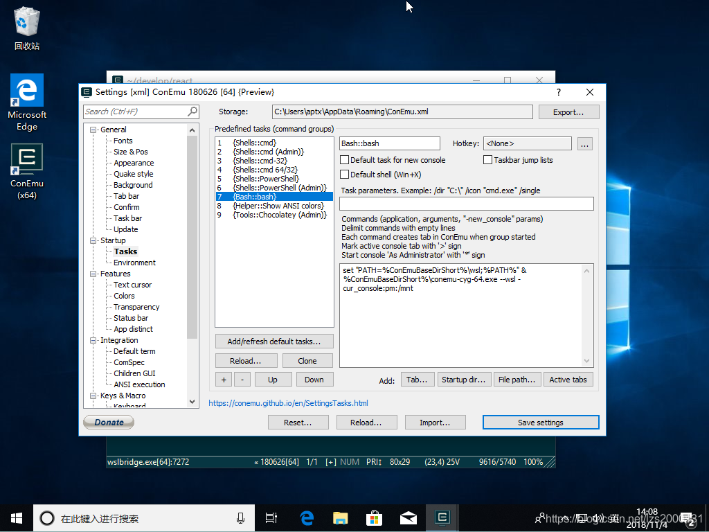Viewport: 709px width, 532px height.
Task: Click the settings tree scroll-down arrow
Action: point(192,402)
